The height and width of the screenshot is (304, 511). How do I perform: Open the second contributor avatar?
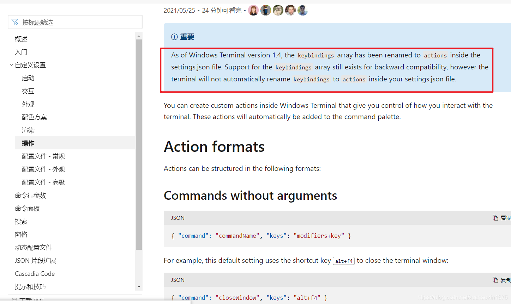coord(266,10)
